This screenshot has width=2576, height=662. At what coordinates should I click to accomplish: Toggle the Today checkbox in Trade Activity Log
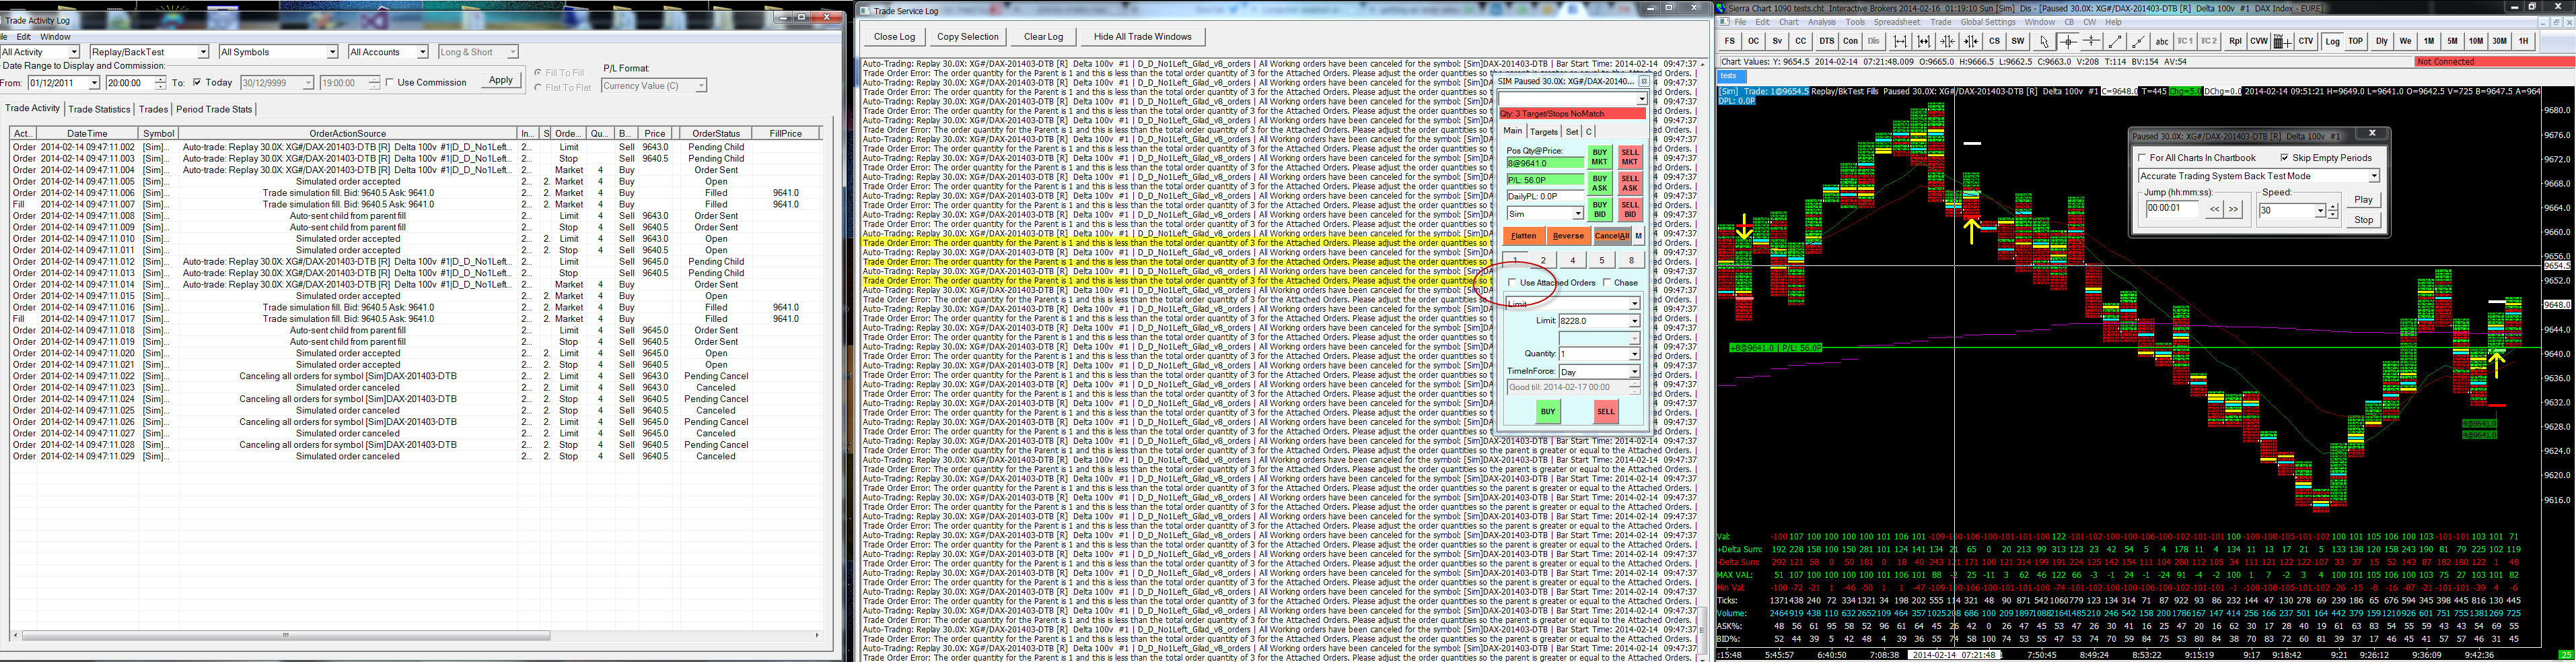(197, 83)
